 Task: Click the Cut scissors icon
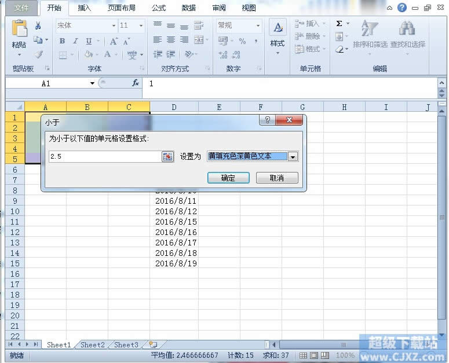(38, 25)
